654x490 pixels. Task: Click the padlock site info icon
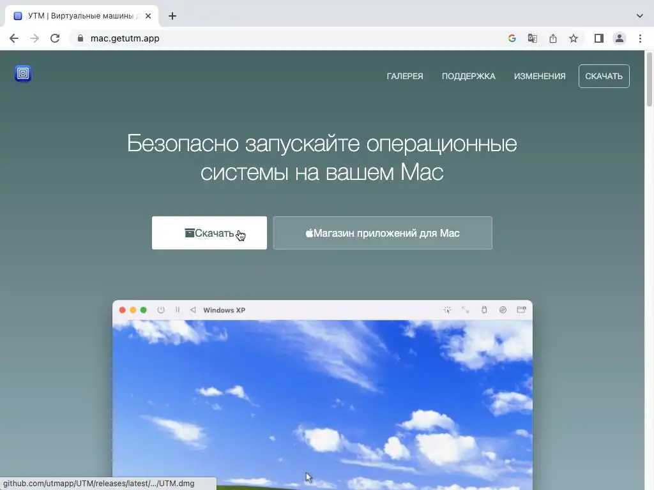tap(80, 38)
